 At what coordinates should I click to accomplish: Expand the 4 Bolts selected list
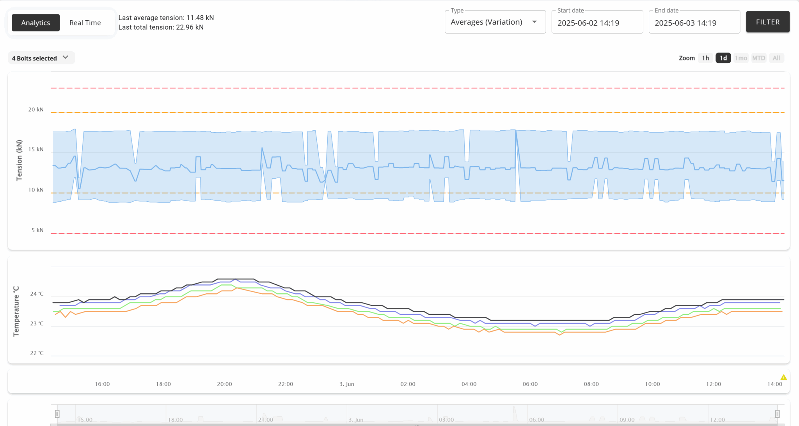click(x=41, y=58)
